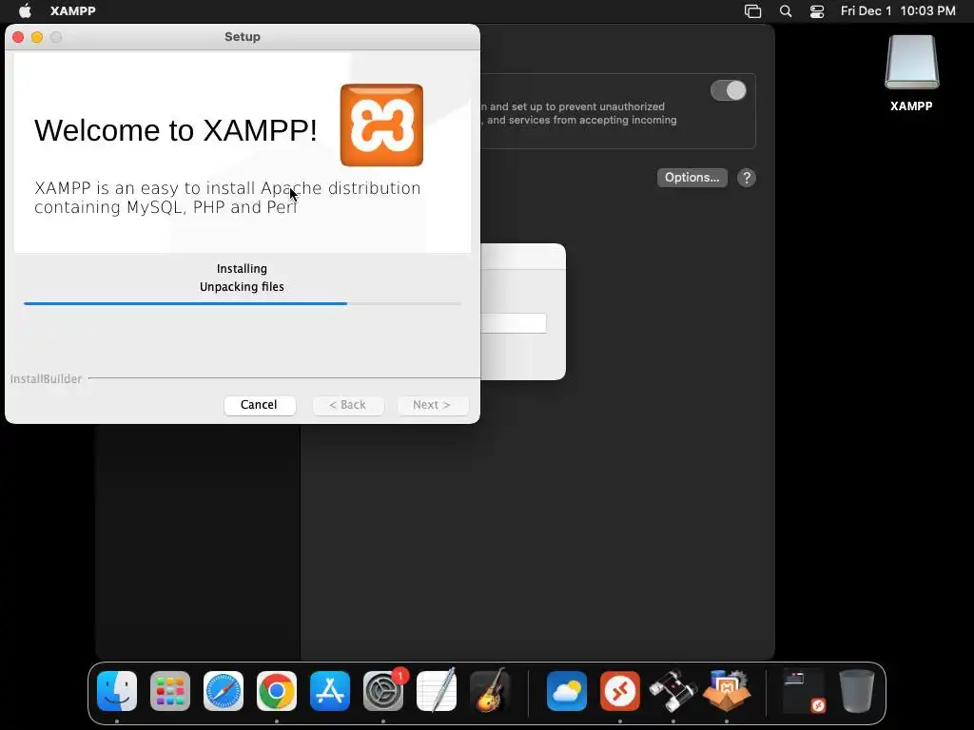Click the grayed-out Back button
974x730 pixels.
click(348, 405)
